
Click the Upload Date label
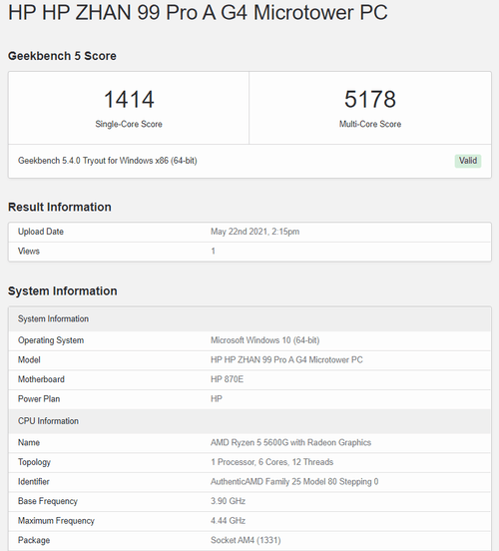pos(41,232)
